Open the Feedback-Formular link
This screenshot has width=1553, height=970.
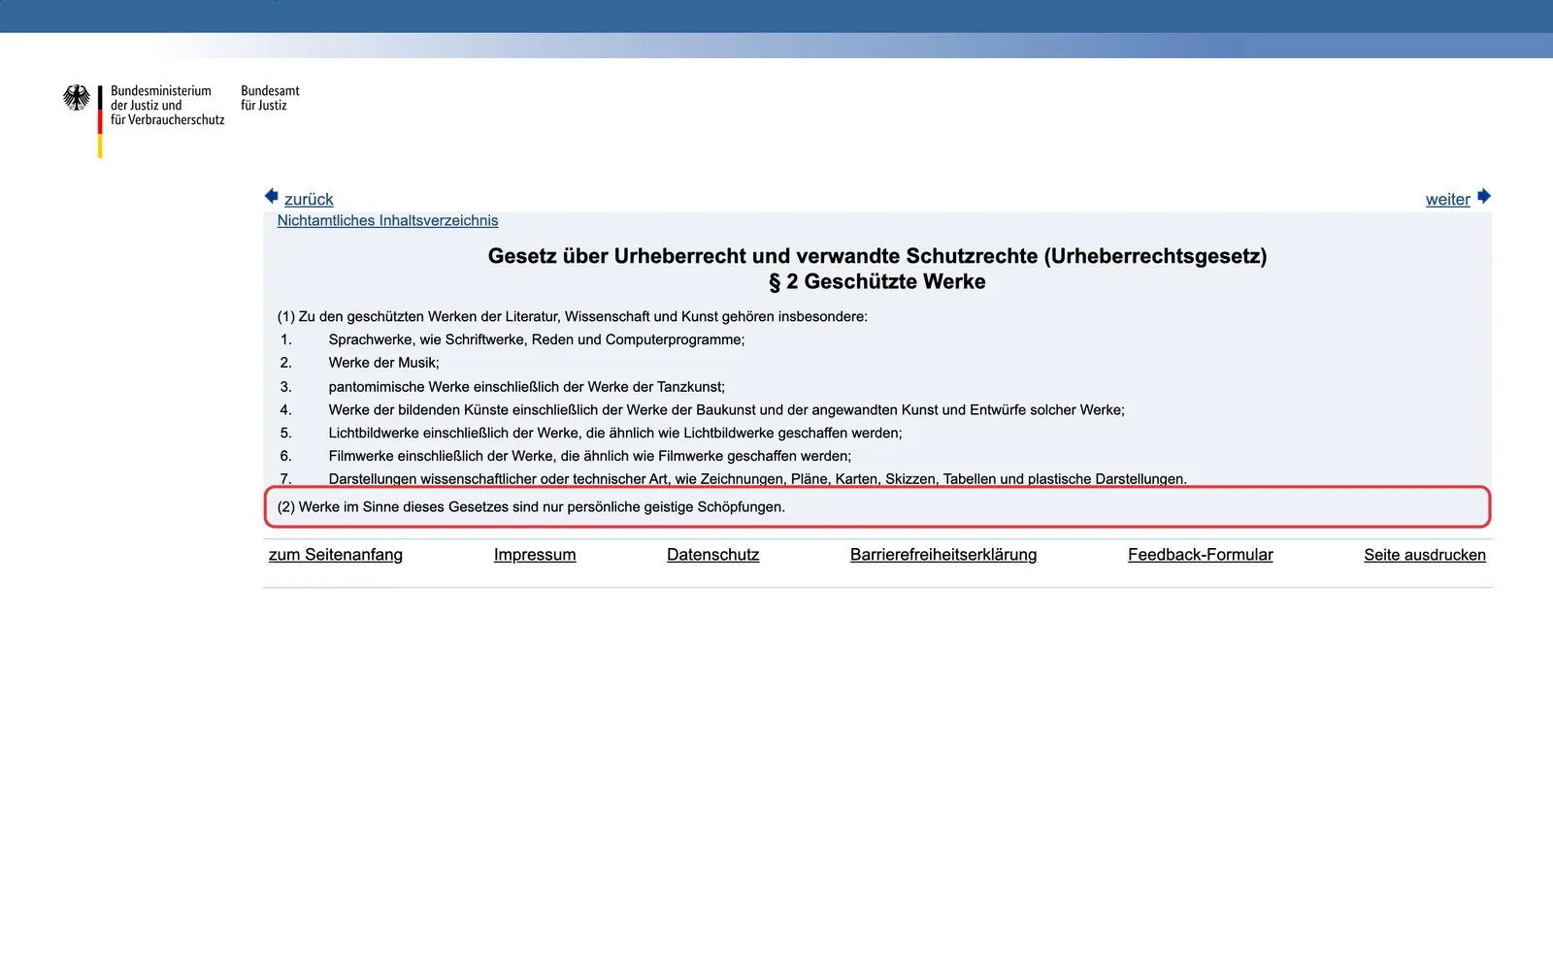(x=1201, y=555)
